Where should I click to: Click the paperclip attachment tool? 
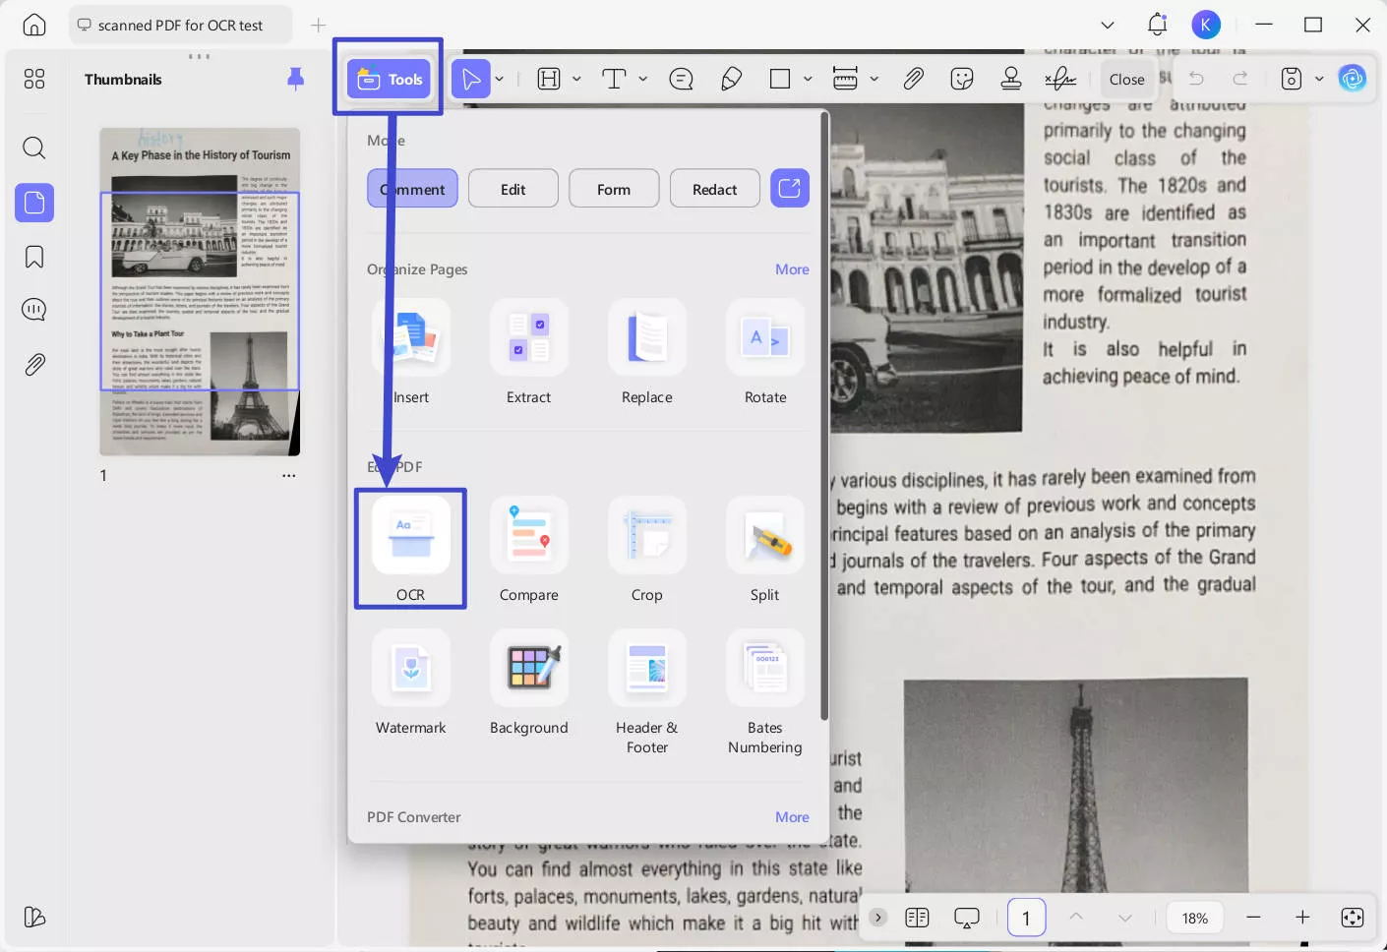pyautogui.click(x=913, y=79)
